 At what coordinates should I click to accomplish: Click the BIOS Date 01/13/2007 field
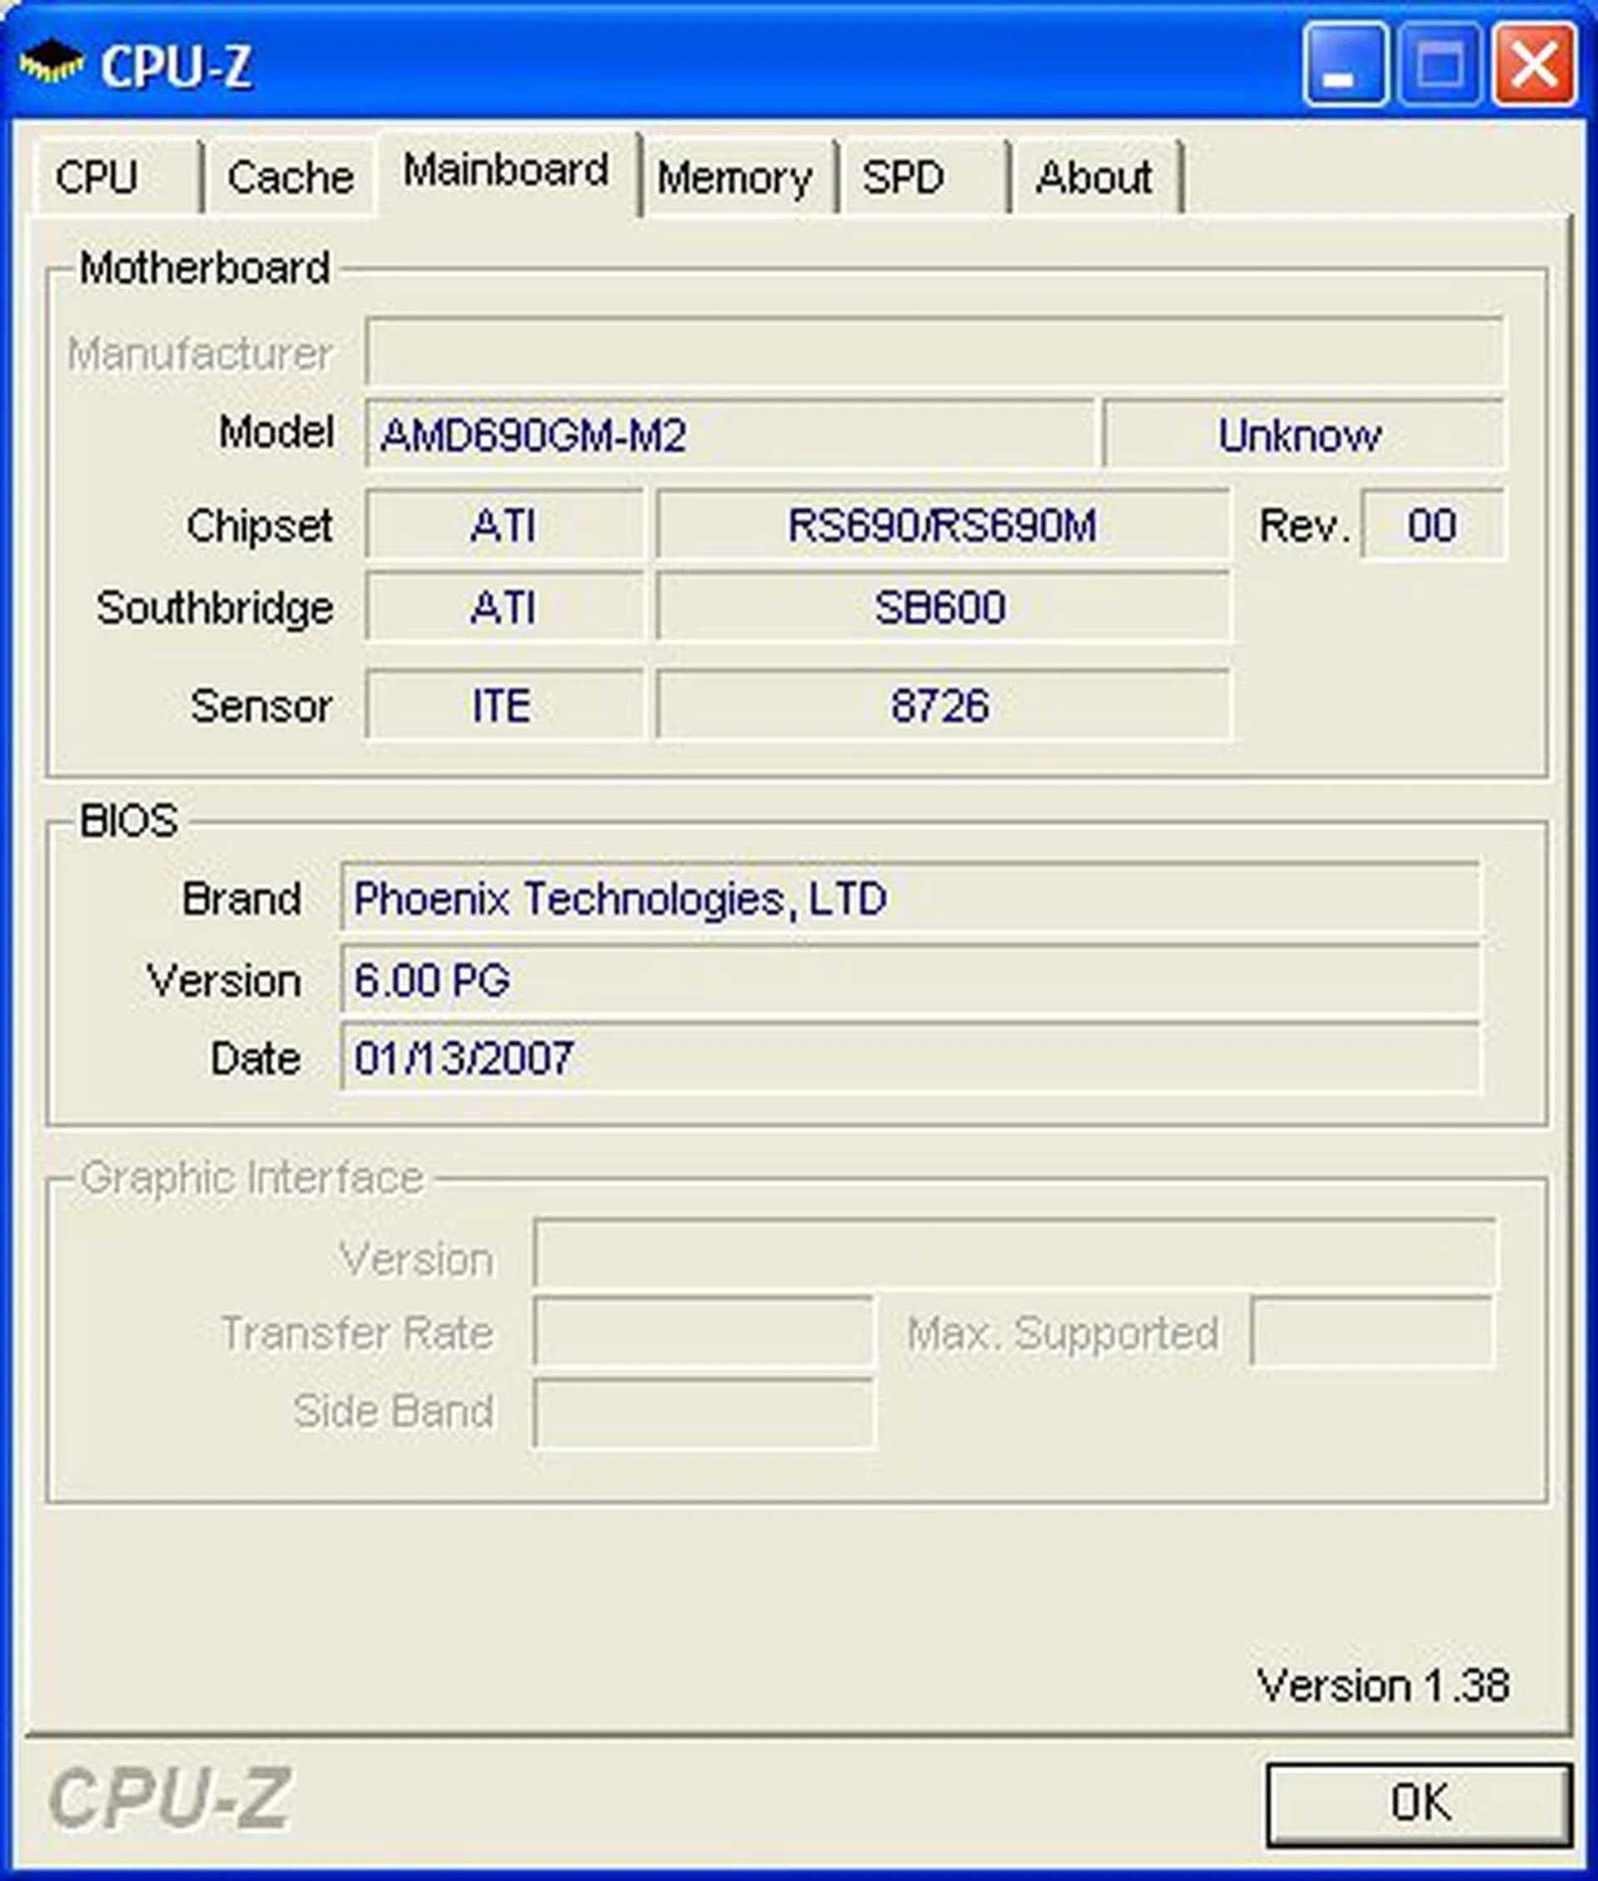(x=910, y=1057)
